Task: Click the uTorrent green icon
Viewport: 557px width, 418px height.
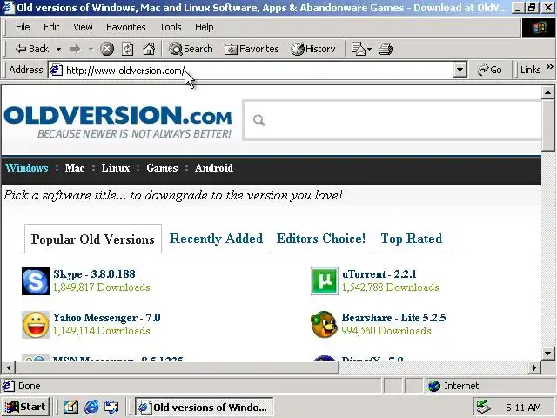Action: pos(325,281)
